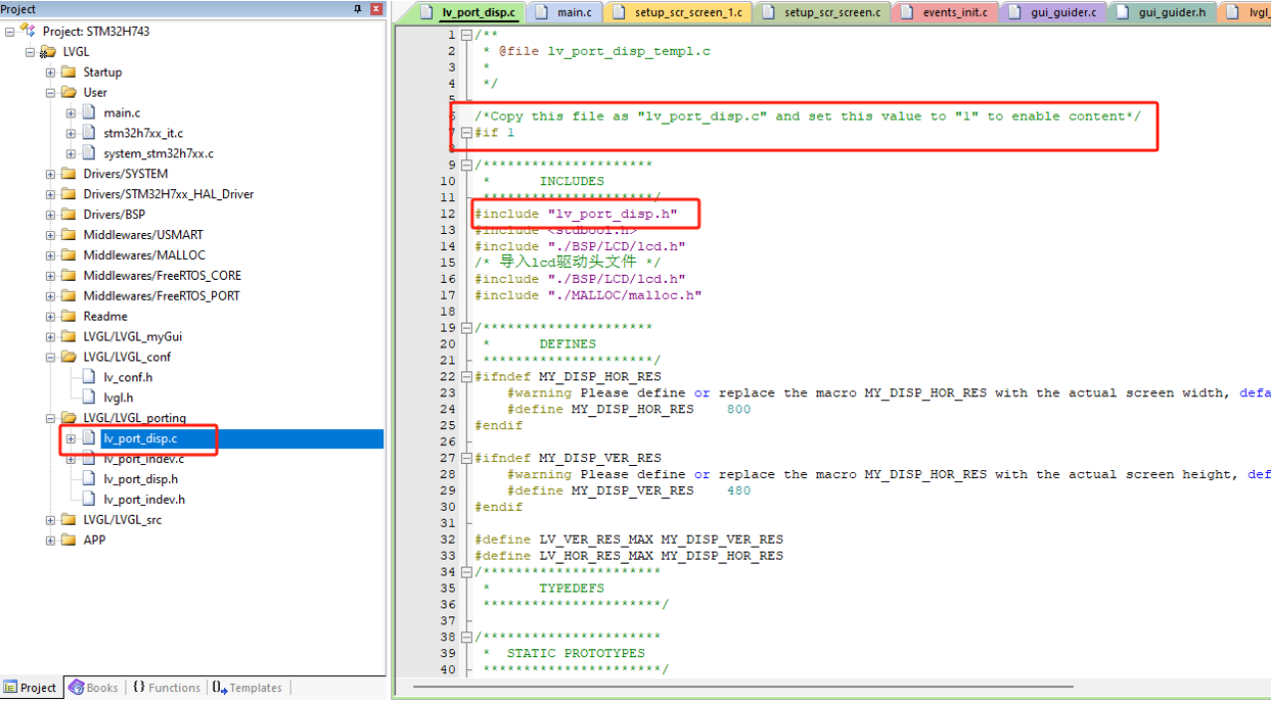Expand the Drivers/SYSTEM group
The width and height of the screenshot is (1271, 701).
pos(50,173)
